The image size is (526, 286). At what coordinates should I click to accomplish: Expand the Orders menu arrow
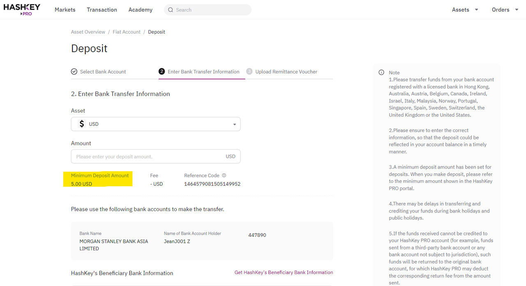tap(517, 10)
